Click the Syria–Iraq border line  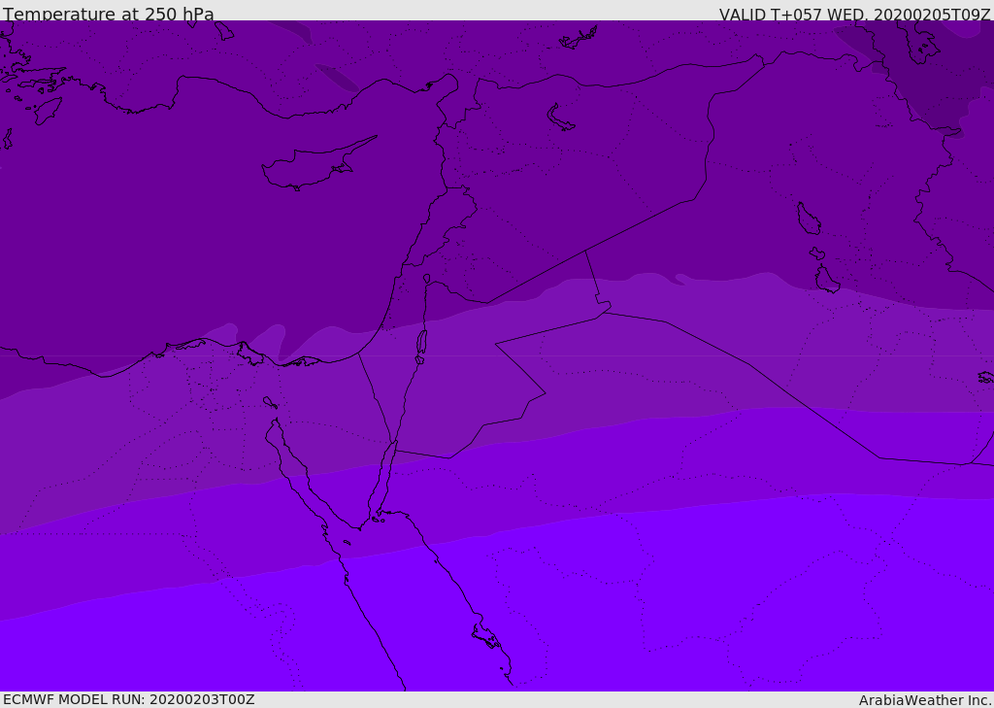(x=641, y=225)
